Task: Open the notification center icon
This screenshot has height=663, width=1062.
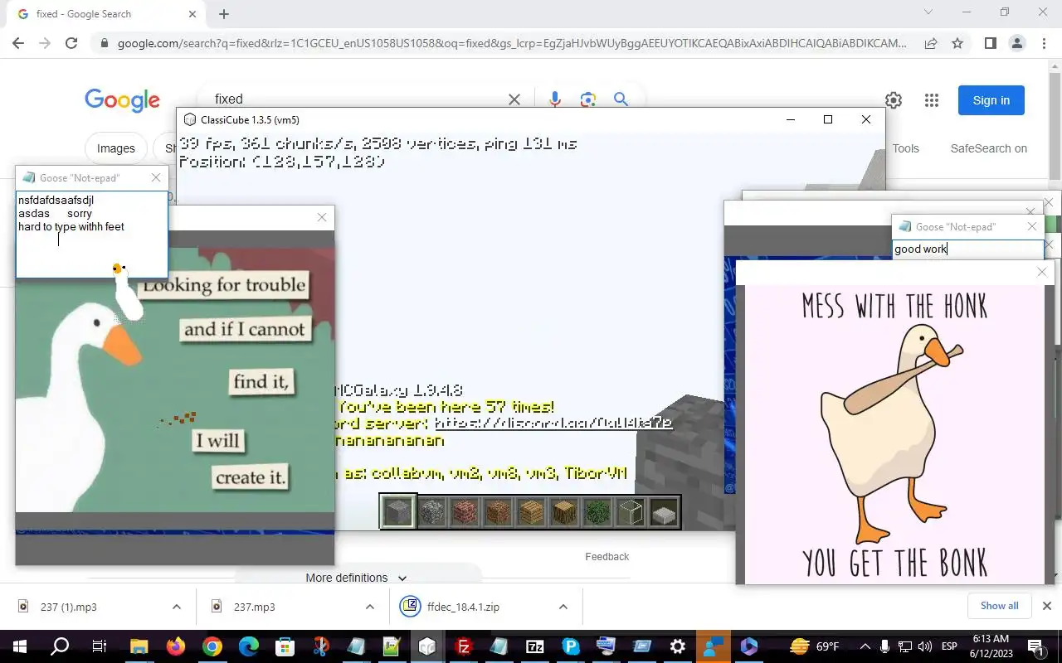Action: tap(1035, 646)
